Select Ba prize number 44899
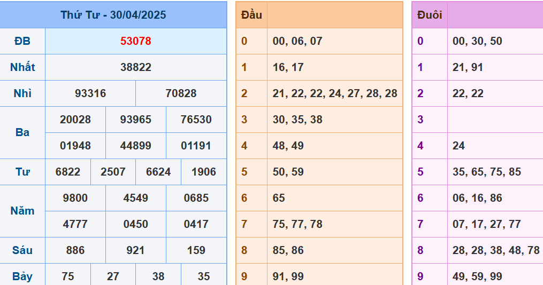The height and width of the screenshot is (285, 543). click(136, 146)
